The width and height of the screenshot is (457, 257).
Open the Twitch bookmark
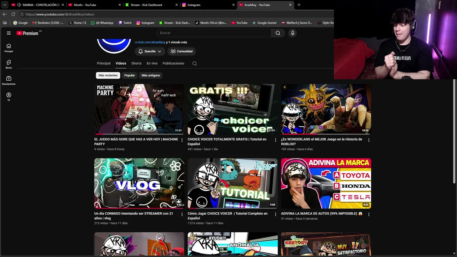pos(125,23)
